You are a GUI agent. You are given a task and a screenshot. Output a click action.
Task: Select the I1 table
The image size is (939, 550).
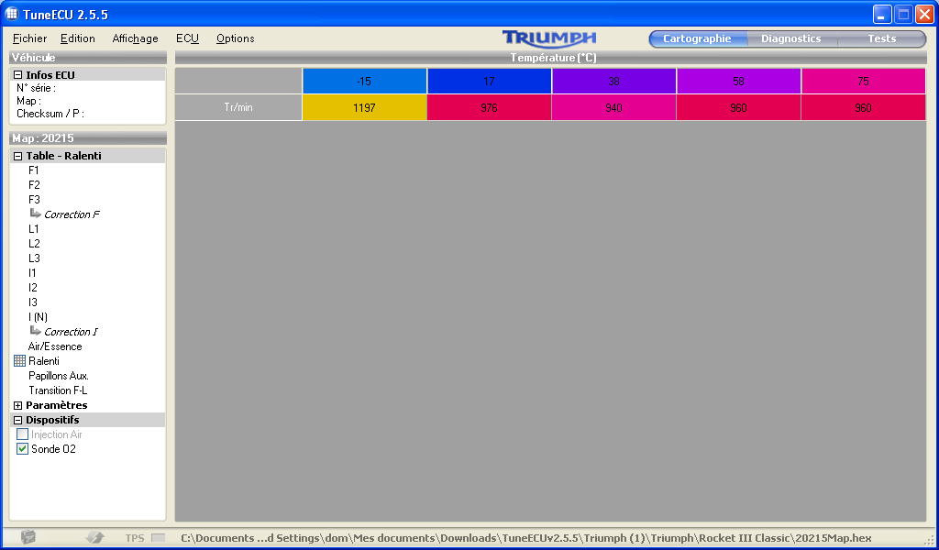point(32,273)
